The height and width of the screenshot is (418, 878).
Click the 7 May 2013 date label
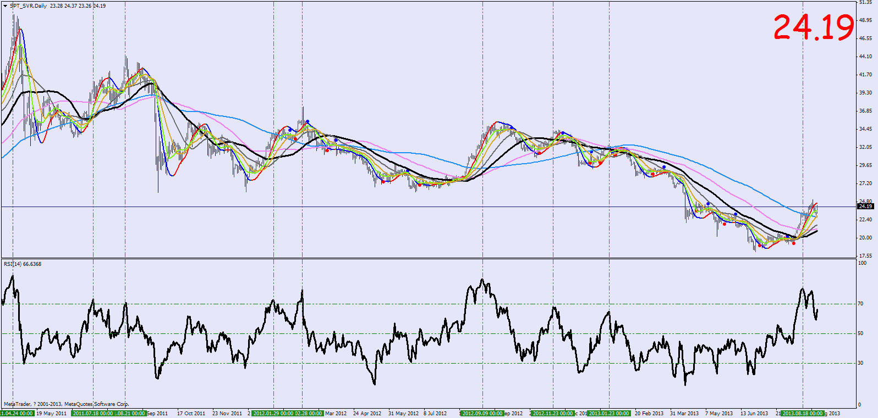point(719,414)
